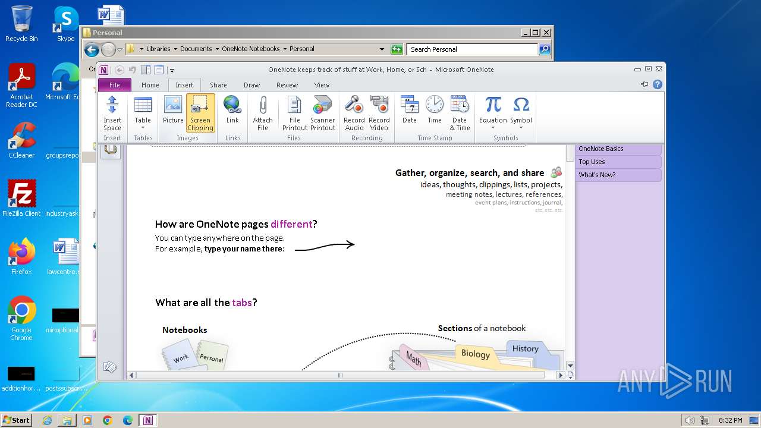This screenshot has height=428, width=761.
Task: Click the Insert Space tool
Action: tap(112, 113)
